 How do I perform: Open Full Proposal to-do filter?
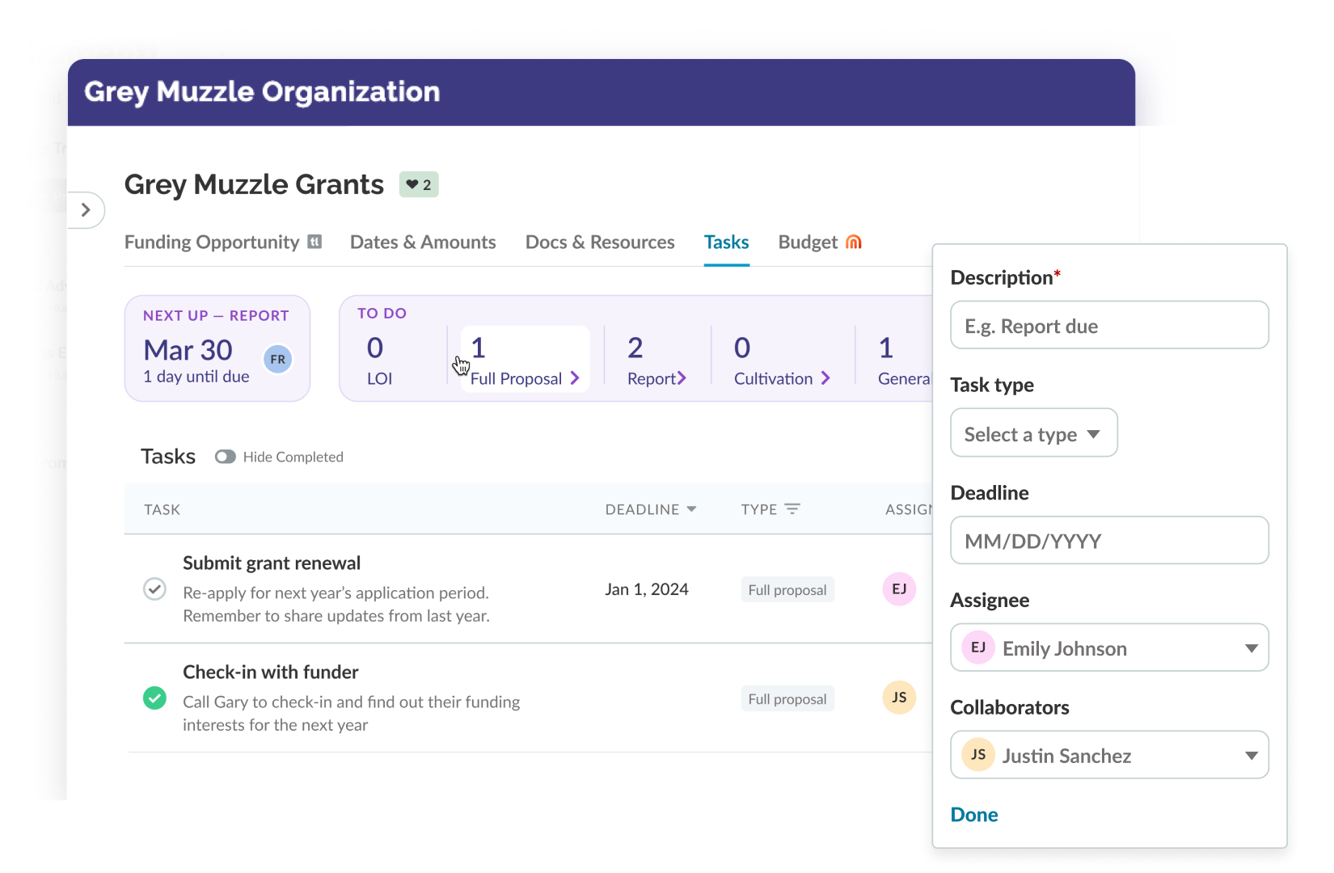pos(525,359)
